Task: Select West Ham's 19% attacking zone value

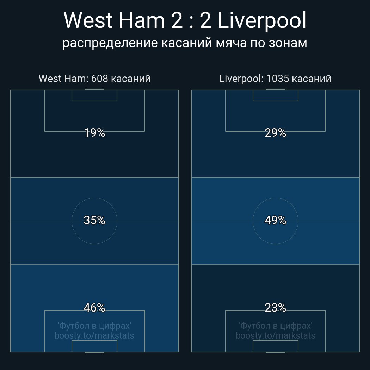Action: (94, 133)
